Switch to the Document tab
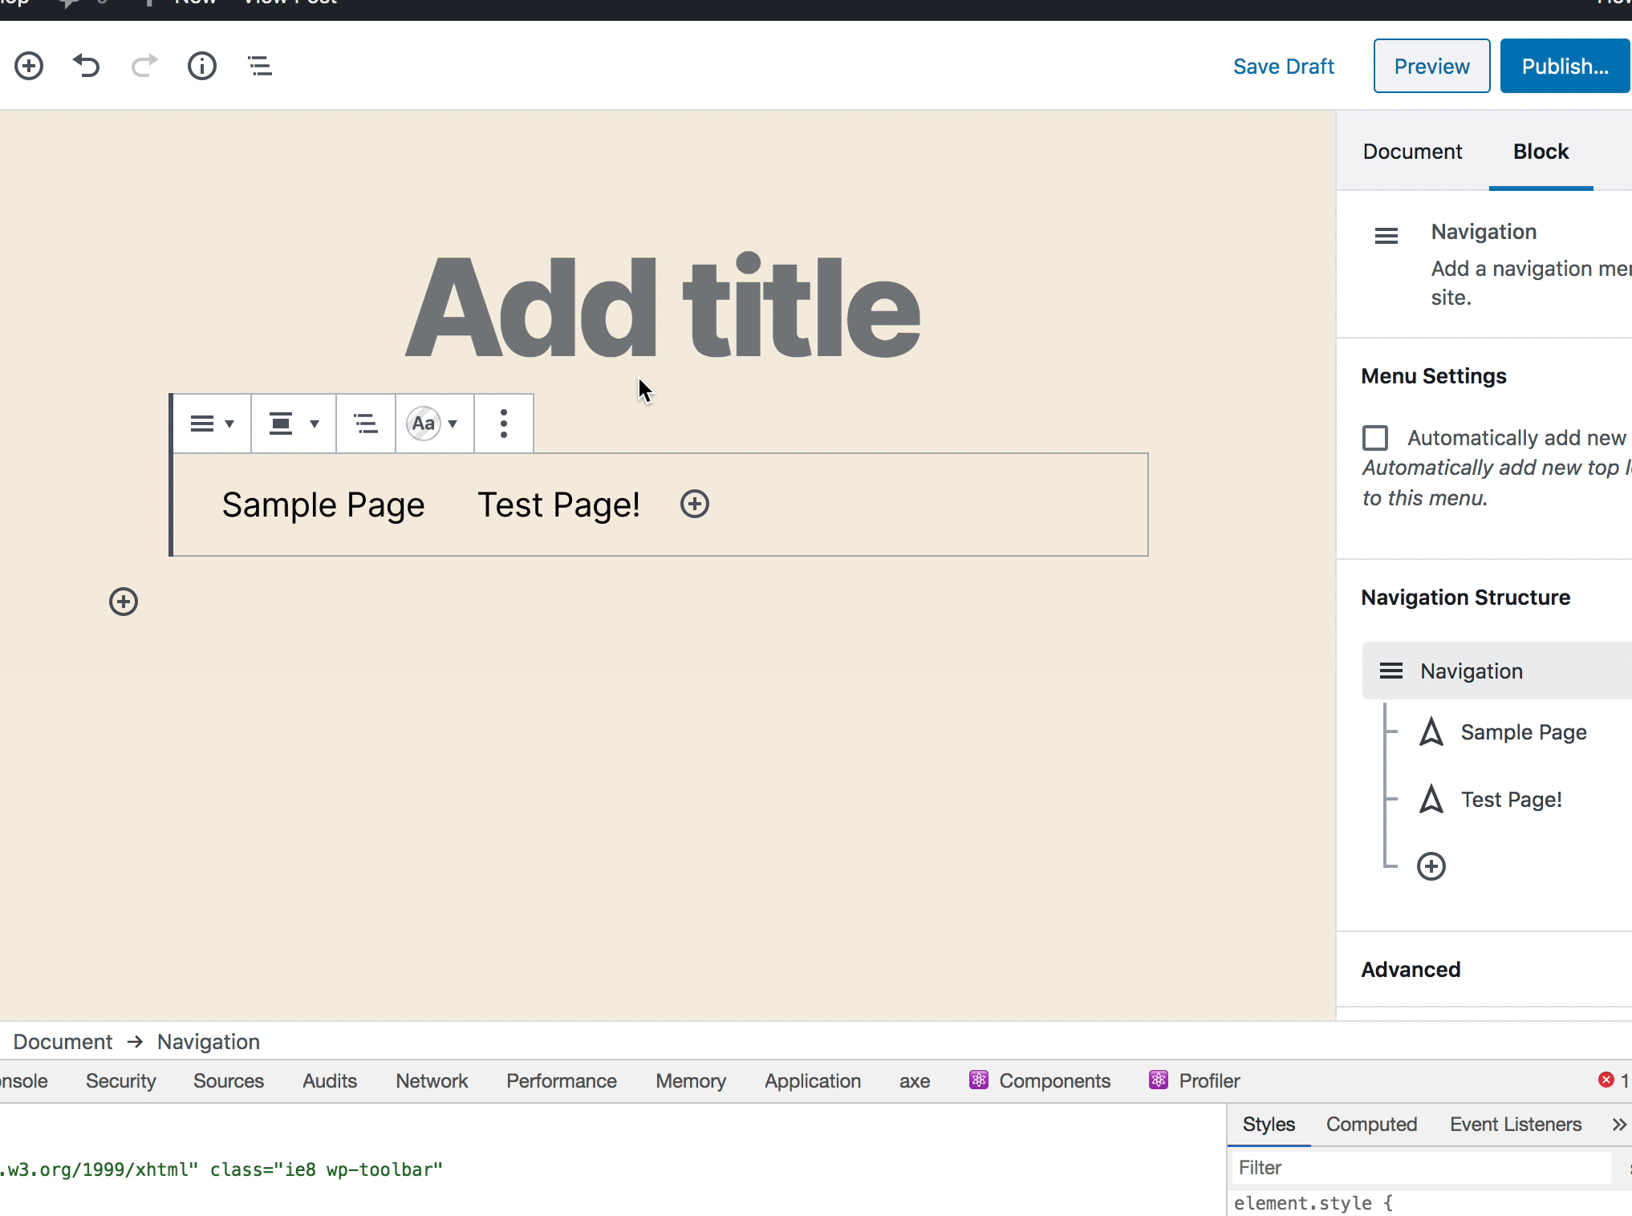 pos(1411,151)
